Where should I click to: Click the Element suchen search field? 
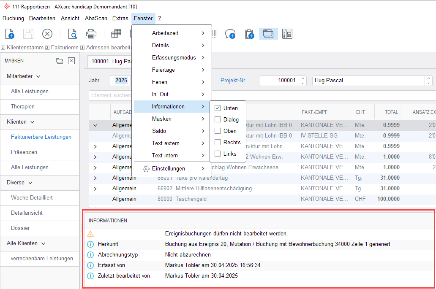[x=111, y=95]
